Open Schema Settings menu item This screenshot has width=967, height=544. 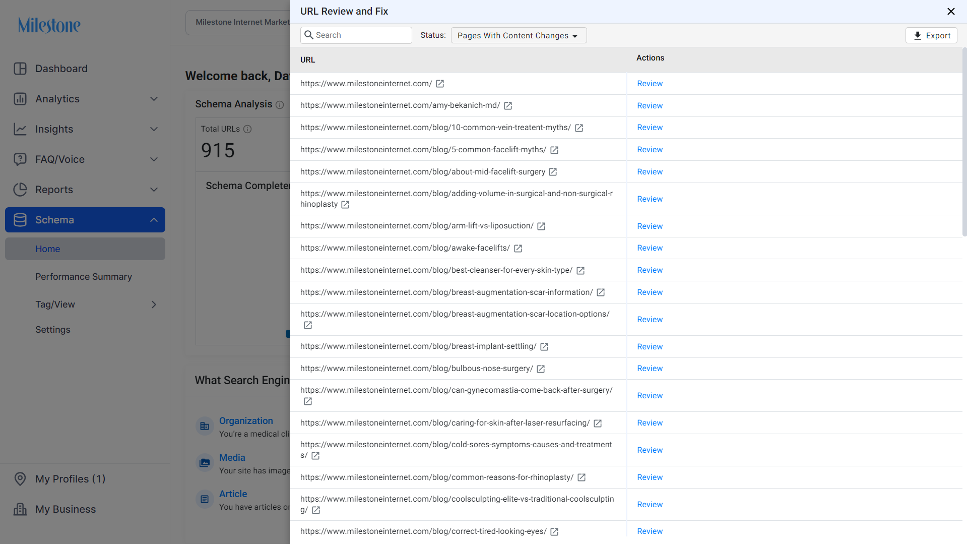tap(53, 330)
